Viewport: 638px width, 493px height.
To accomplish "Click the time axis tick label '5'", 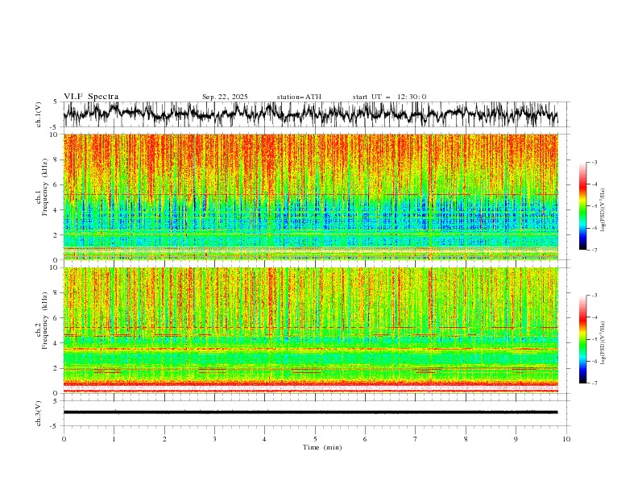I will pyautogui.click(x=315, y=439).
